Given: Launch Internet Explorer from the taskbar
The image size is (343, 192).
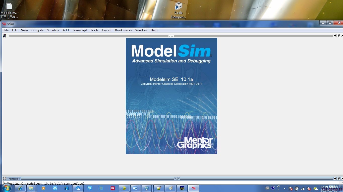Looking at the screenshot, I should (x=20, y=188).
